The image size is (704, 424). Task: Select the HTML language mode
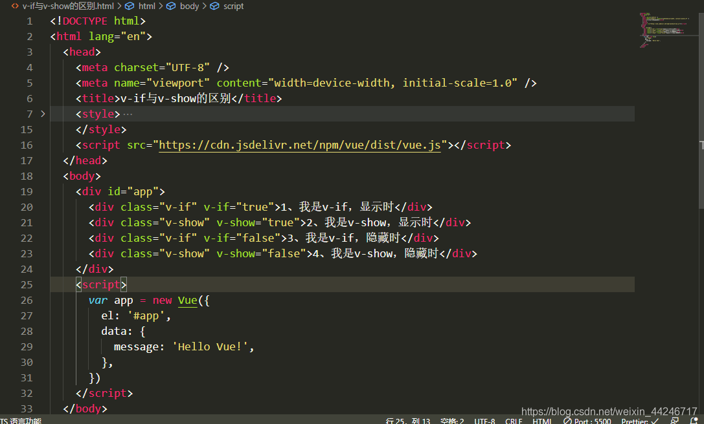pyautogui.click(x=542, y=421)
